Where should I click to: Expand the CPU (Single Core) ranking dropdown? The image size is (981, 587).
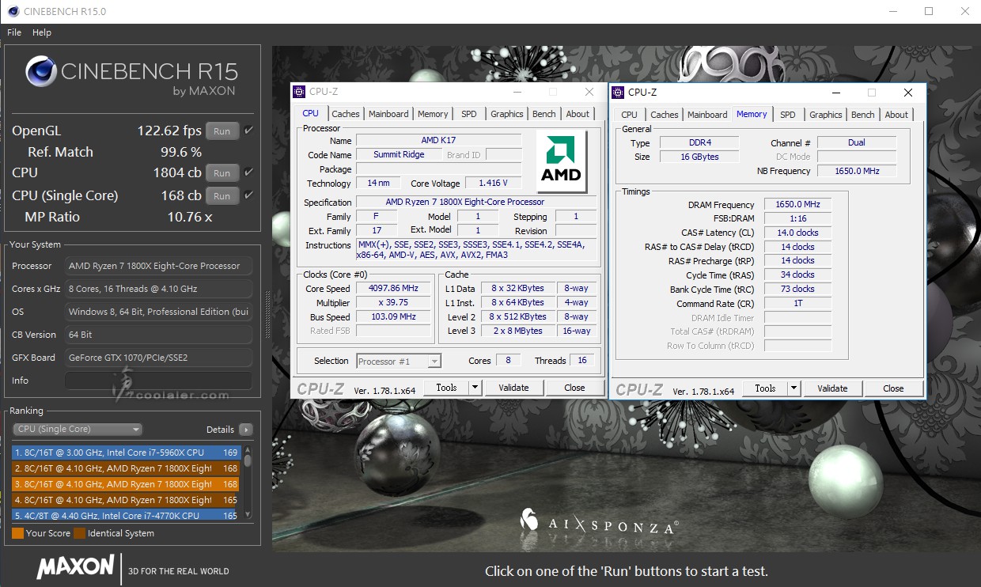pos(78,430)
